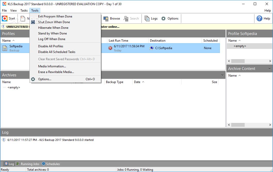The height and width of the screenshot is (172, 273).
Task: Click the Softpedia profile document icon
Action: (x=5, y=48)
